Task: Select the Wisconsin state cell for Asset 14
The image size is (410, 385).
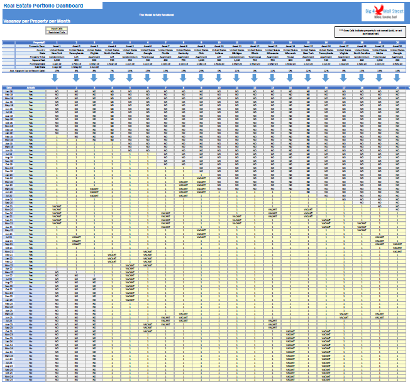Action: click(x=290, y=53)
